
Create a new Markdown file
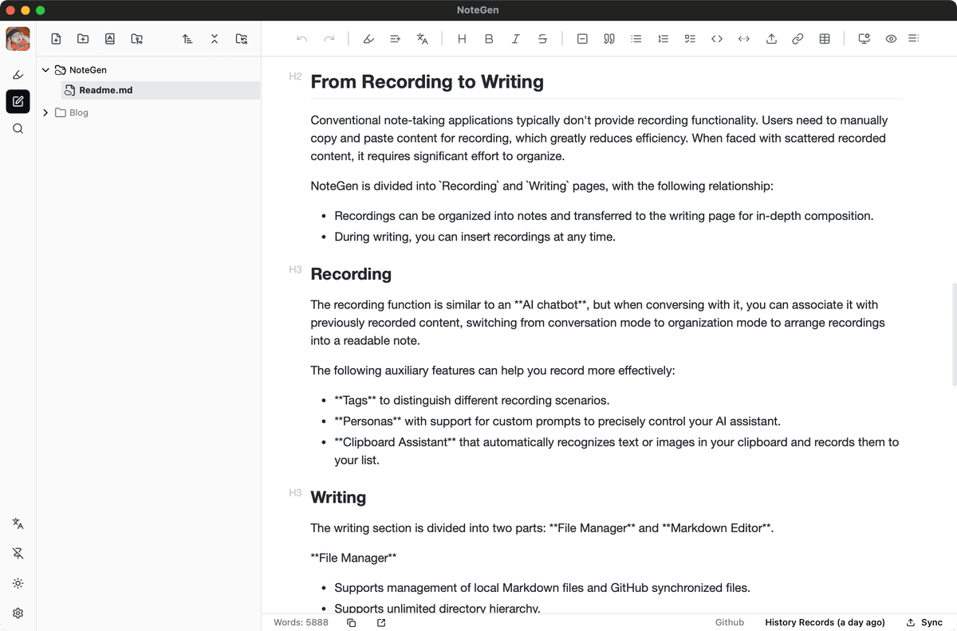[56, 38]
